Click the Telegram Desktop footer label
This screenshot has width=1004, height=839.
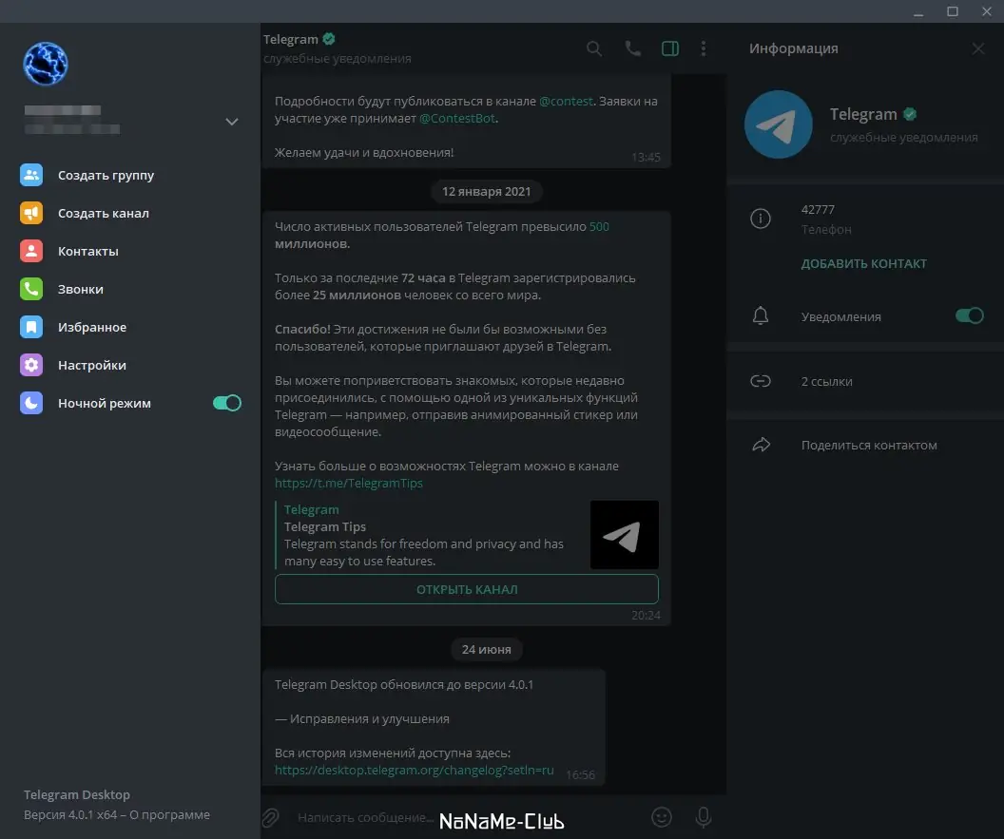pos(77,794)
